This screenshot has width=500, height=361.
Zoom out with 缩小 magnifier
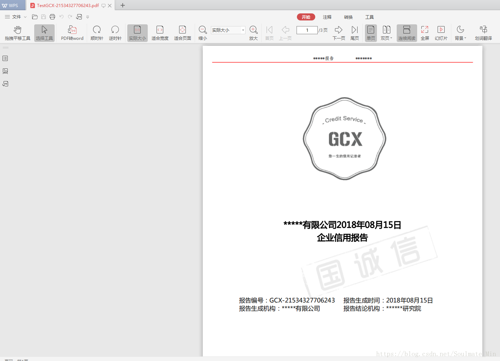pyautogui.click(x=203, y=33)
